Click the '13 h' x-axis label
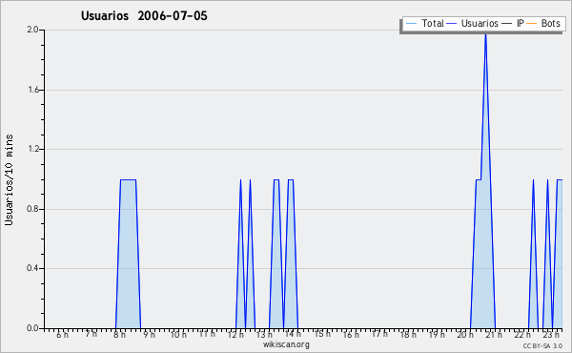Viewport: 572px width, 353px height. pyautogui.click(x=264, y=334)
